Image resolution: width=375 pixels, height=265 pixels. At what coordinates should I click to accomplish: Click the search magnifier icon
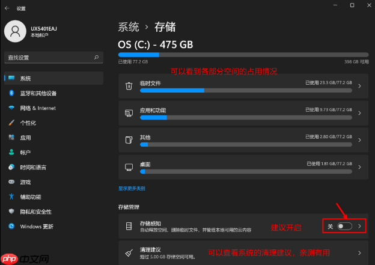[x=96, y=58]
